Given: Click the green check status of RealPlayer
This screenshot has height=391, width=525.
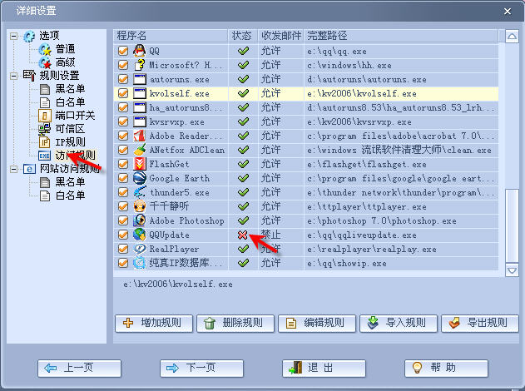Looking at the screenshot, I should click(243, 249).
